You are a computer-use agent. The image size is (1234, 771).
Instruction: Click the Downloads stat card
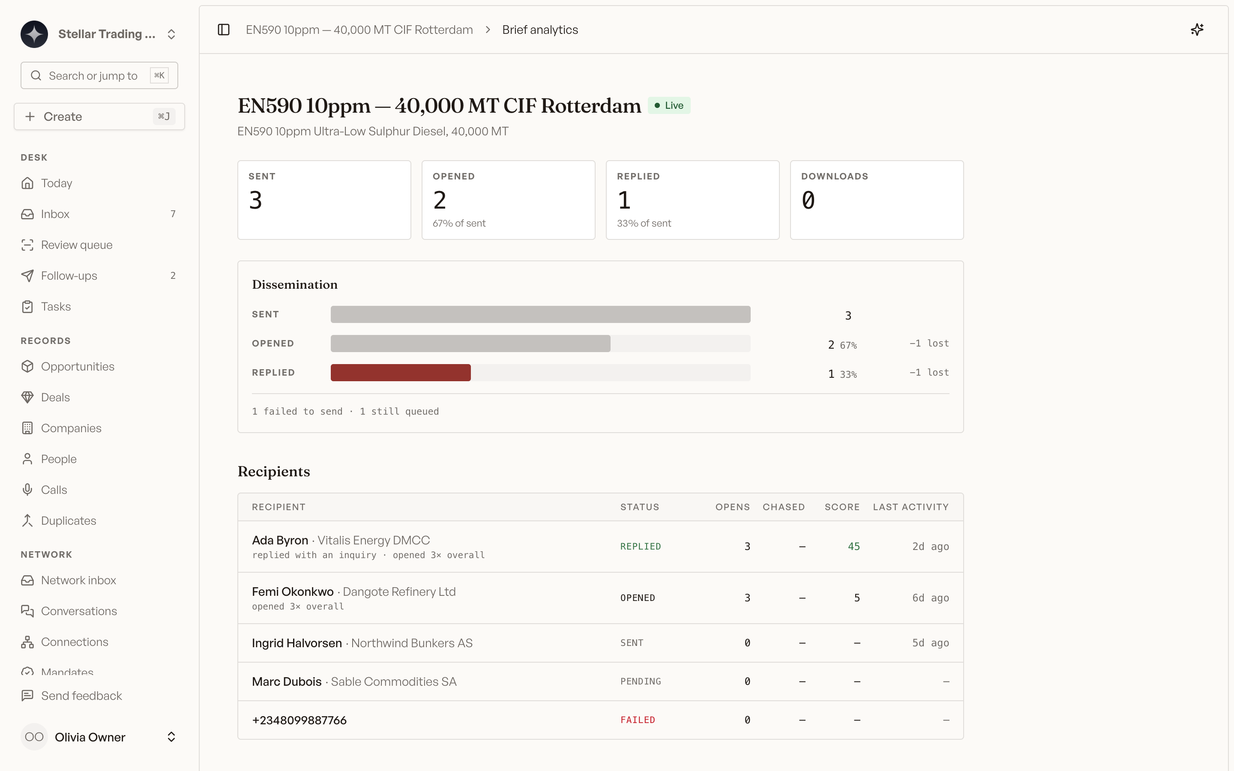[x=877, y=200]
